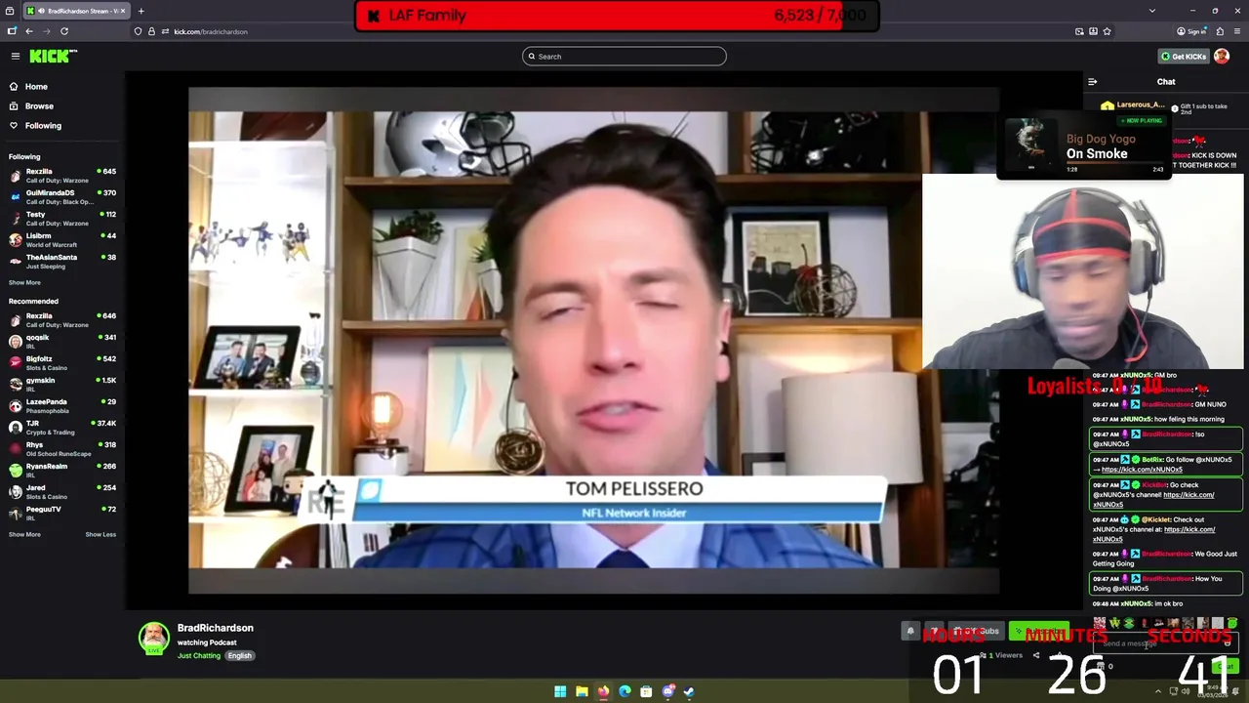Open Firefox application menu icon

click(x=1236, y=31)
